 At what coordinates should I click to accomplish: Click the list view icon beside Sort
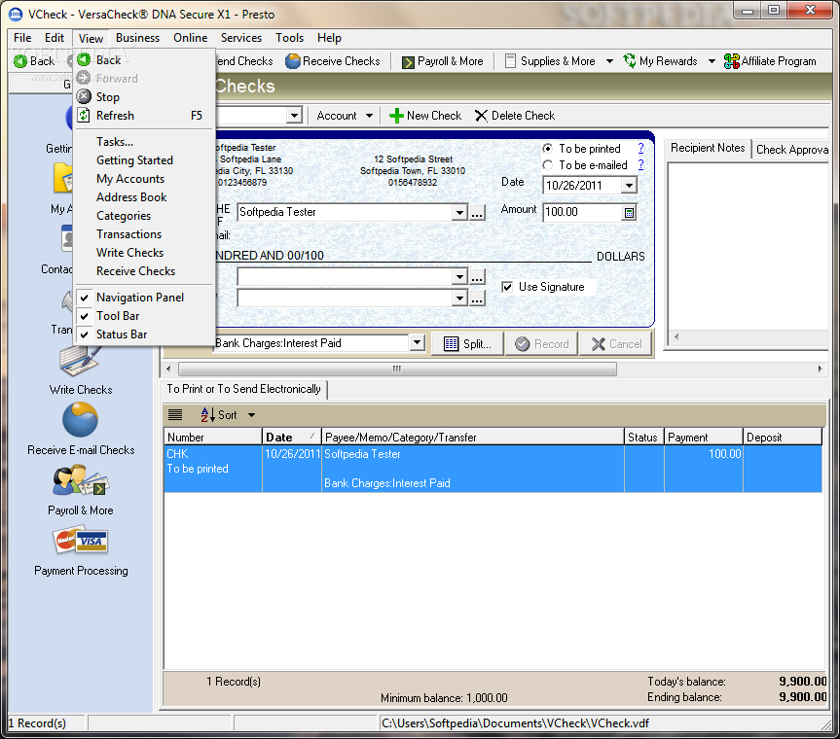pyautogui.click(x=175, y=415)
